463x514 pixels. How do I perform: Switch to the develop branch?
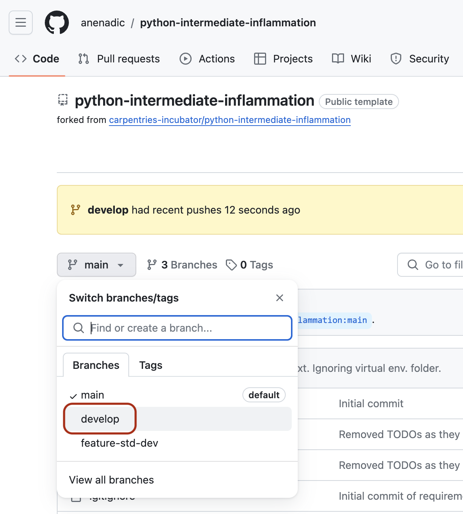[x=100, y=419]
